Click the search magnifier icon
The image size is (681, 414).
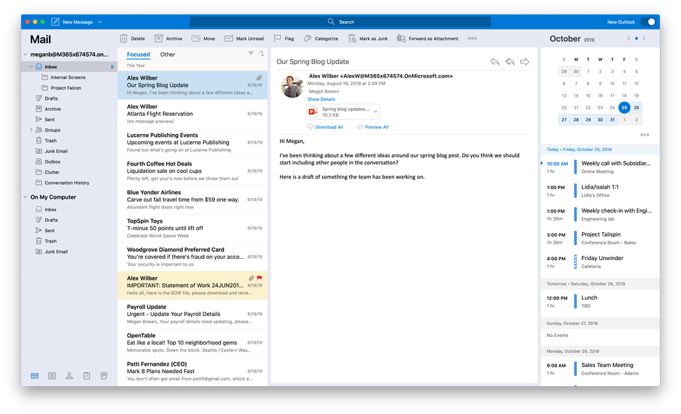[331, 22]
